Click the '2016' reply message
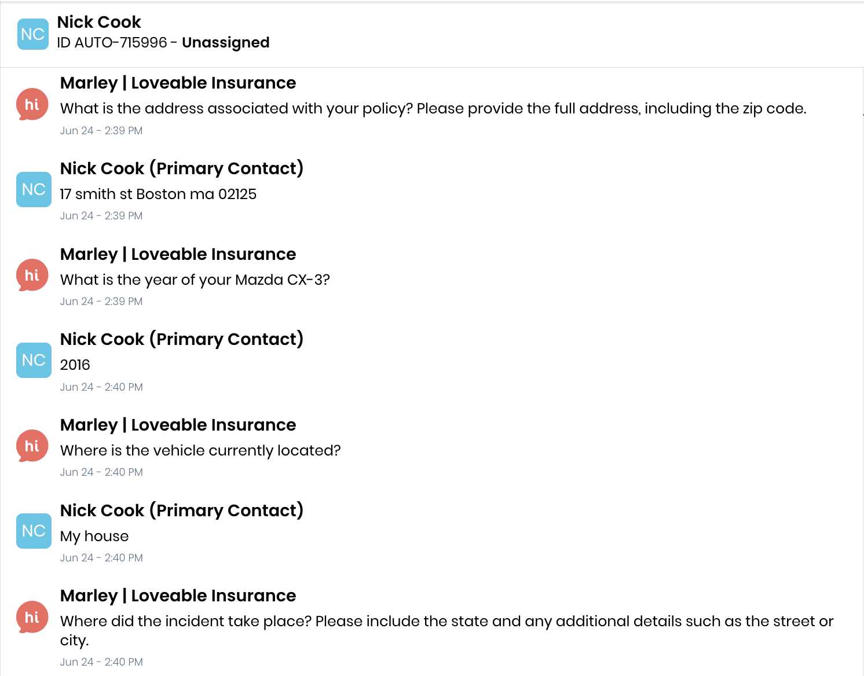Image resolution: width=864 pixels, height=676 pixels. [75, 365]
